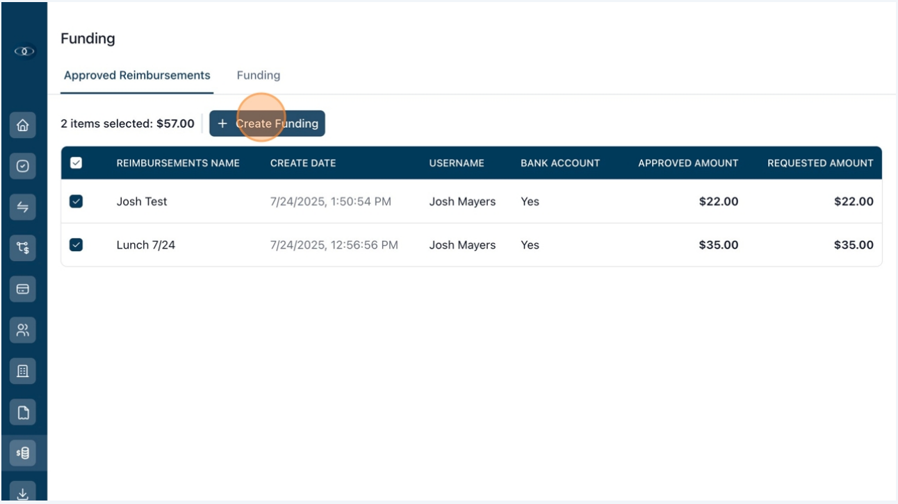Click Josh Mayers in the Josh Test row
The image size is (898, 504).
click(462, 201)
